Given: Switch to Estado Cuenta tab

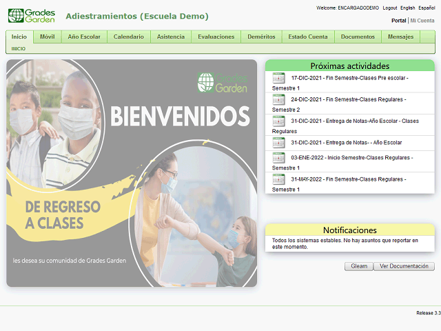Looking at the screenshot, I should coord(308,37).
